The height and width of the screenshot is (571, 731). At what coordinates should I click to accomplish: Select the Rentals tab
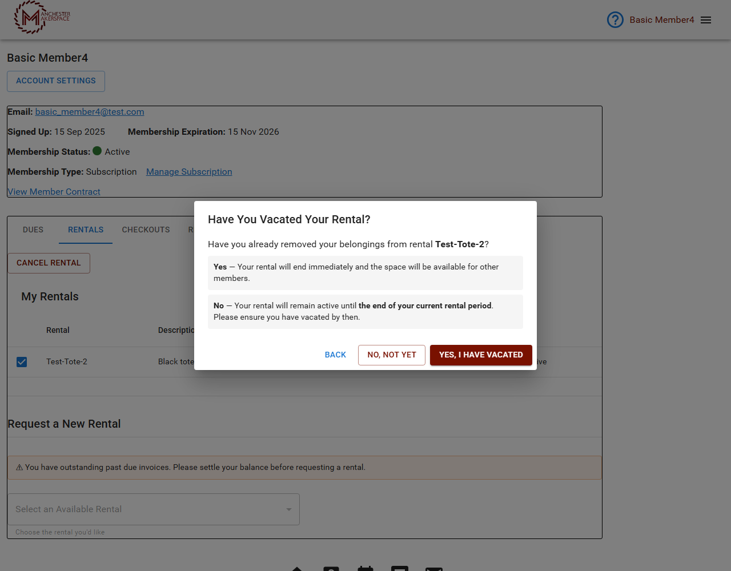point(86,230)
